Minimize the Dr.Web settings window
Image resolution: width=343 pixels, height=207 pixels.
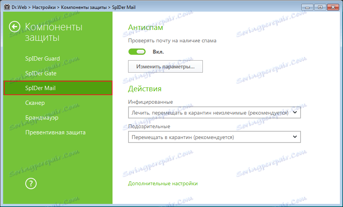click(307, 7)
